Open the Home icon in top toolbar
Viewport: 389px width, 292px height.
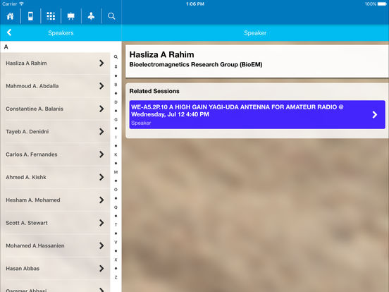pos(10,16)
